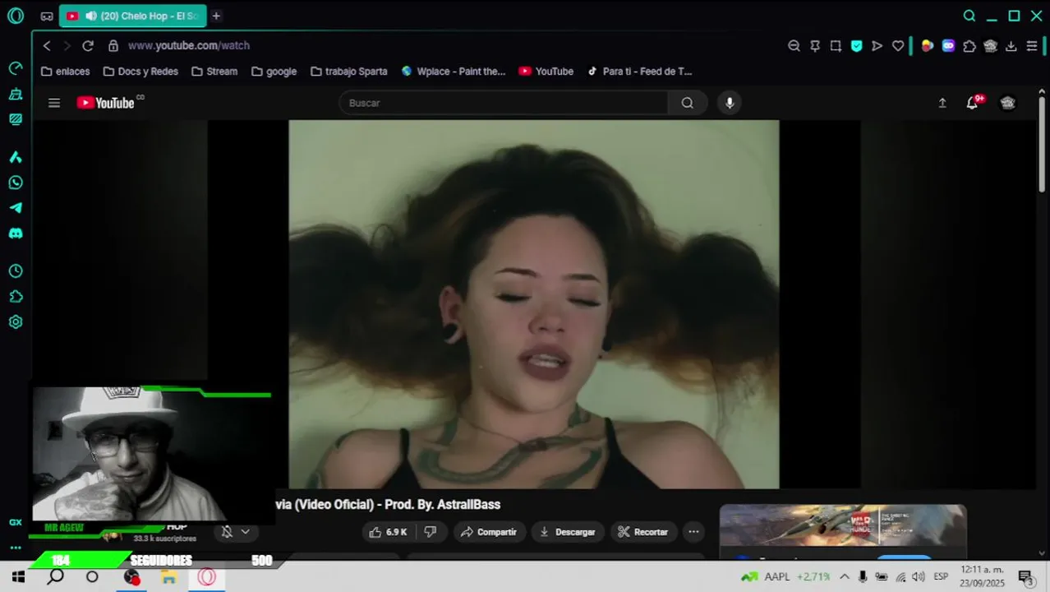
Task: Open the trabajo Sparta bookmarks folder
Action: [x=349, y=72]
